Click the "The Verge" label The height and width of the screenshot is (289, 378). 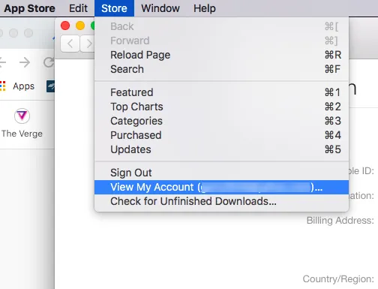pos(22,134)
